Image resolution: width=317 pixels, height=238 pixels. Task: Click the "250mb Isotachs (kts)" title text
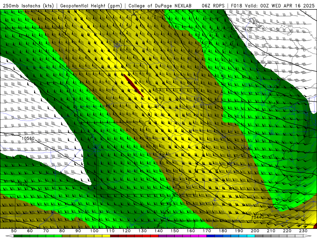[28, 6]
